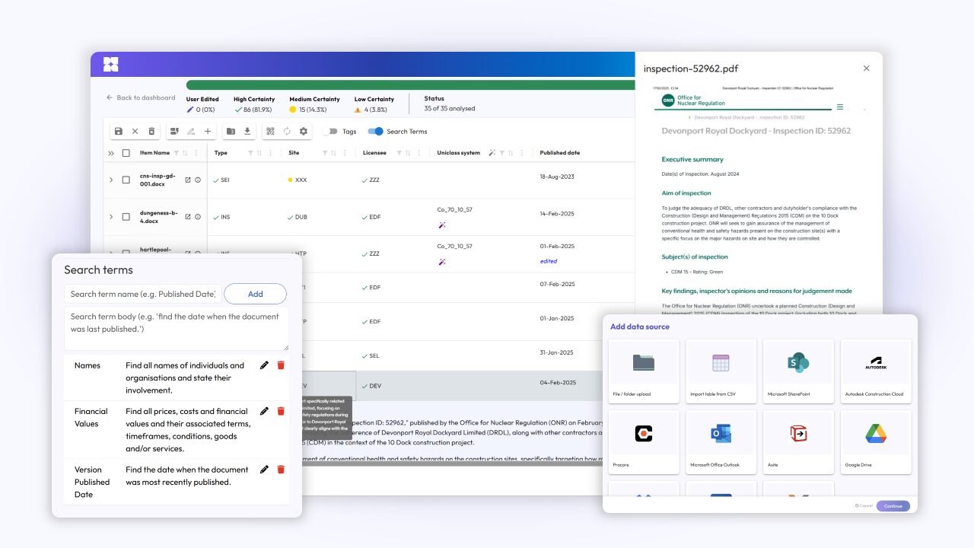Choose the Google Drive data source tile
Screen dimensions: 974x548
(x=875, y=441)
